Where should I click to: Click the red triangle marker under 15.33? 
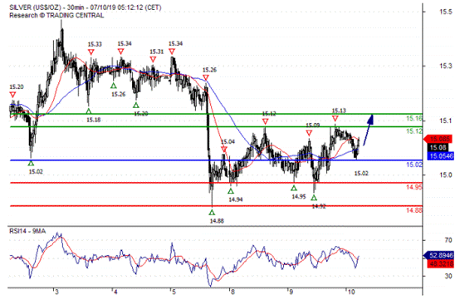pyautogui.click(x=91, y=52)
